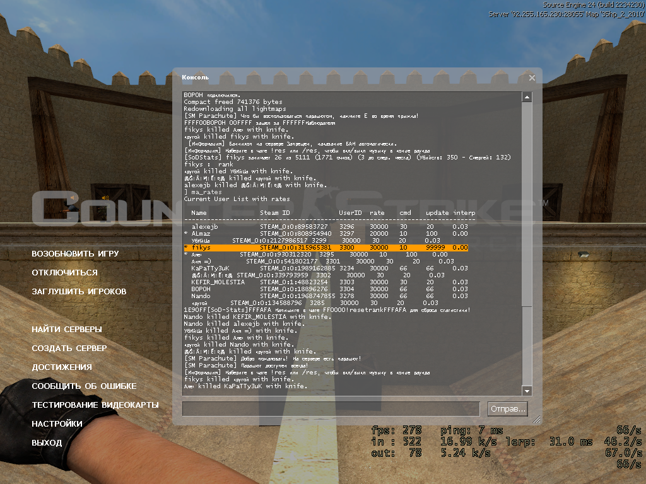Screen dimensions: 646x484
Task: Click the console scrollbar up arrow
Action: pyautogui.click(x=527, y=97)
